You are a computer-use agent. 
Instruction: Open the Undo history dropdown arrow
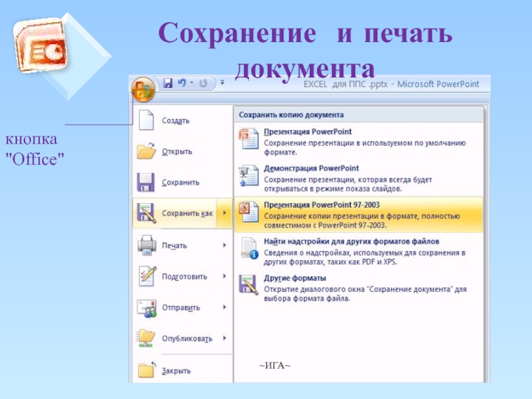click(x=192, y=82)
